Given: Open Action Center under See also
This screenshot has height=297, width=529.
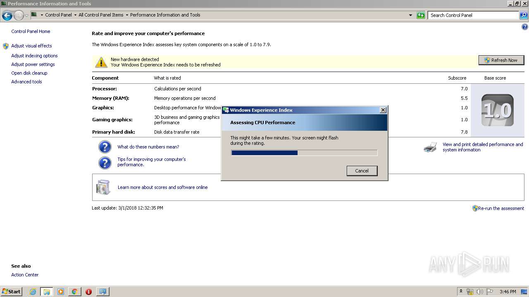Looking at the screenshot, I should (x=25, y=275).
